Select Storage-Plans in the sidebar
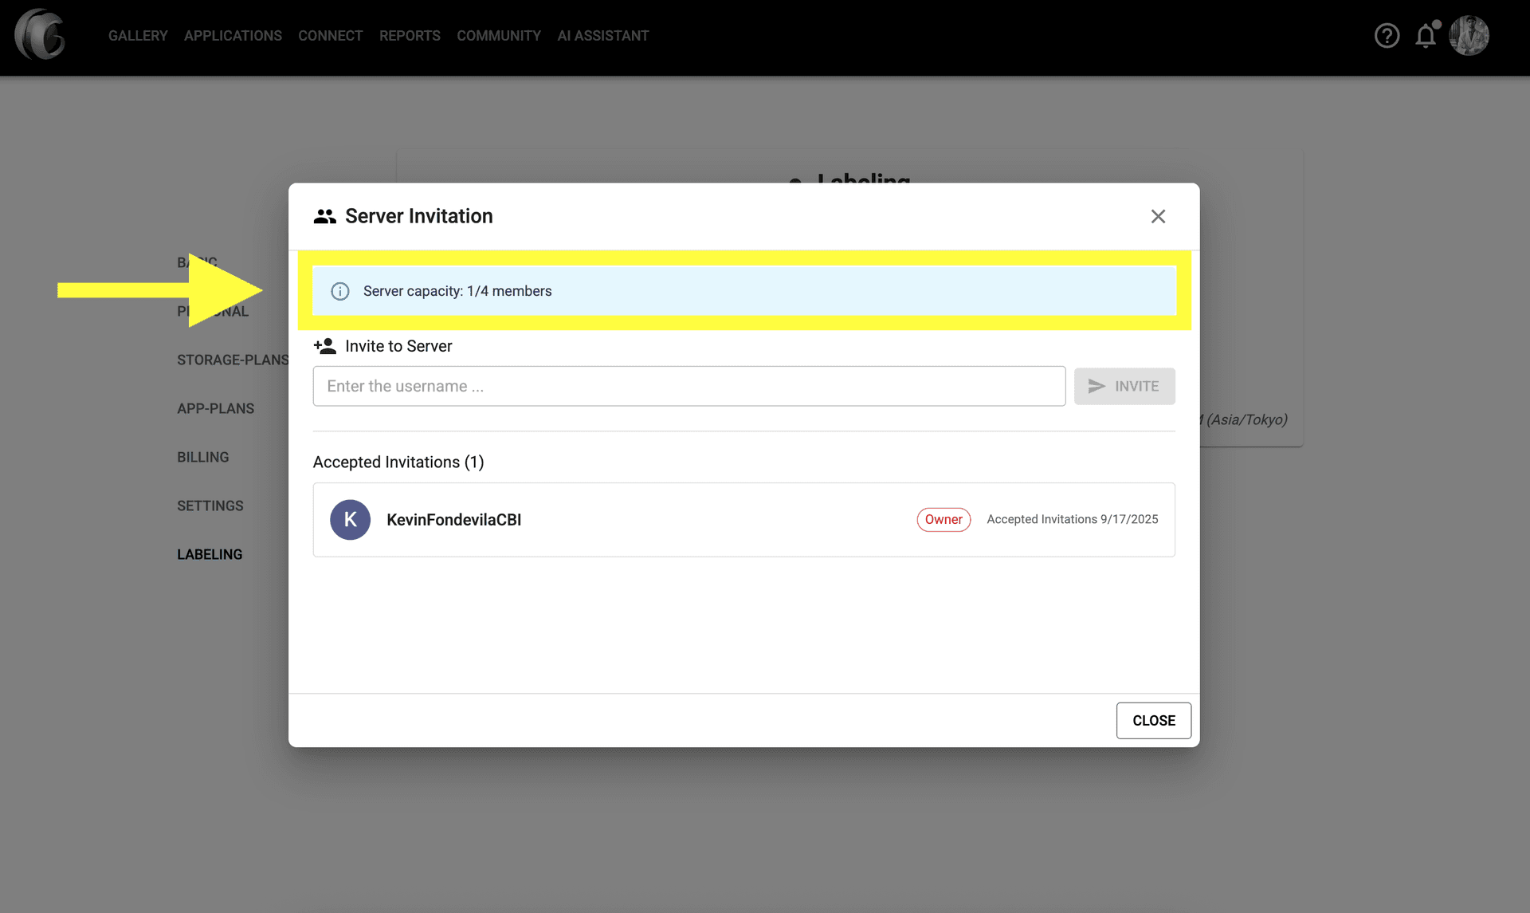 (232, 360)
